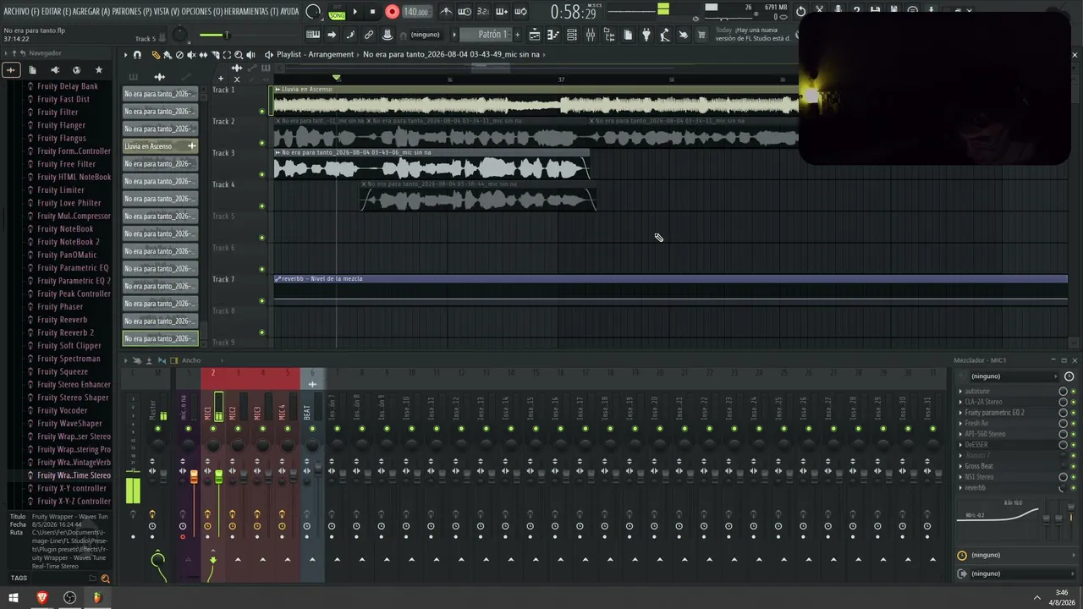This screenshot has height=609, width=1083.
Task: Select the Fruity Reeverb 2 plugin
Action: [65, 332]
